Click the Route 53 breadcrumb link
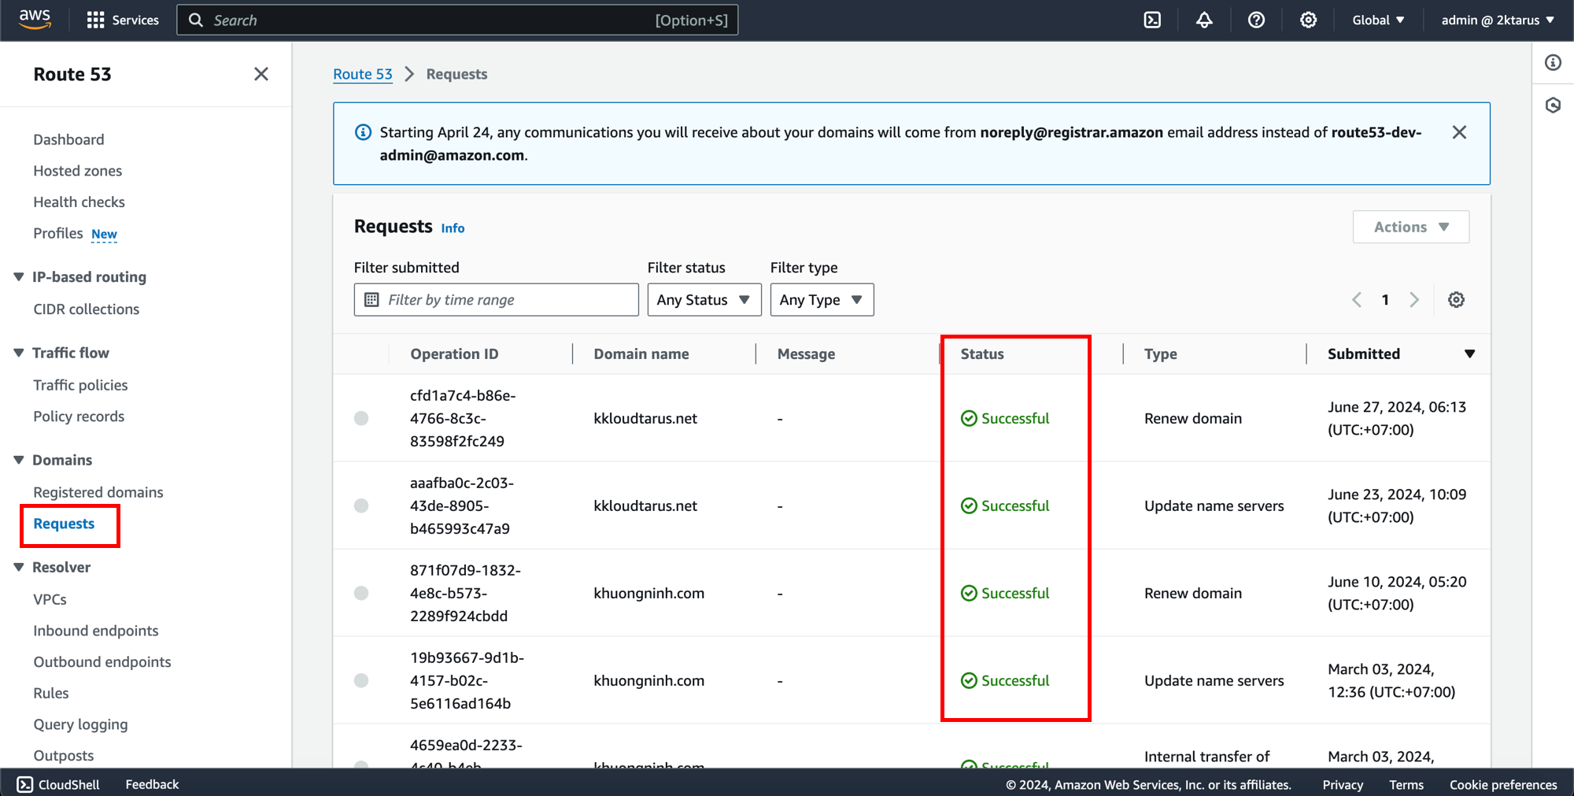Viewport: 1574px width, 796px height. 363,74
